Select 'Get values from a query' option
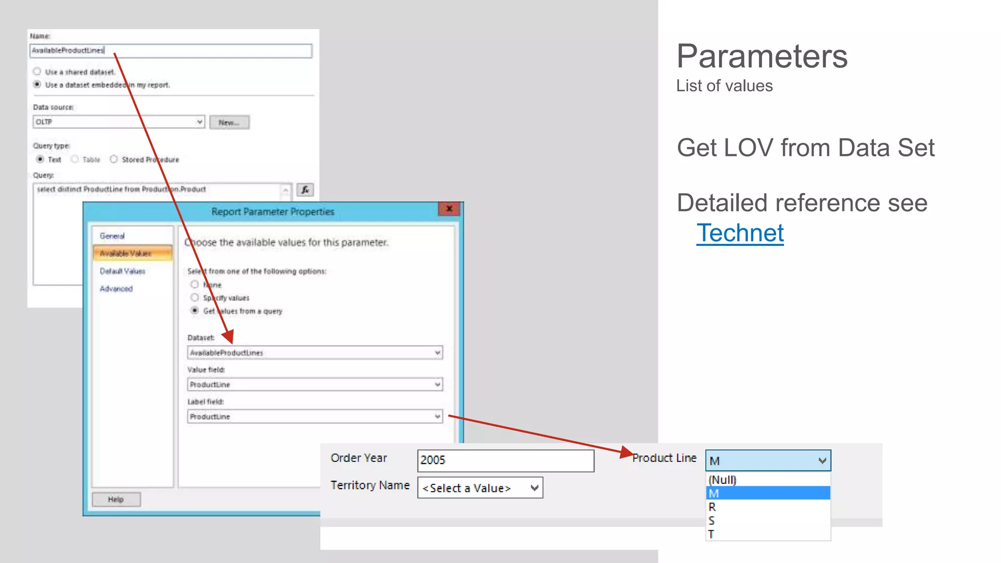The image size is (1001, 563). click(195, 310)
